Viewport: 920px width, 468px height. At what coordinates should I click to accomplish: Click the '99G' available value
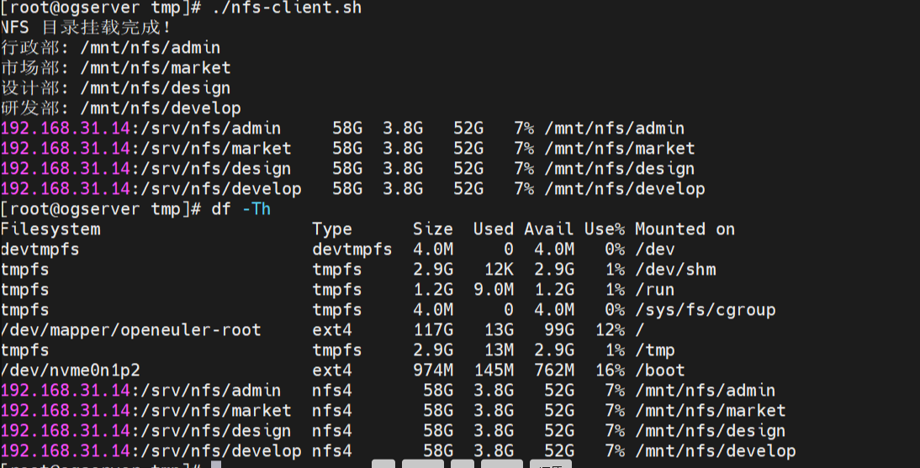tap(559, 329)
